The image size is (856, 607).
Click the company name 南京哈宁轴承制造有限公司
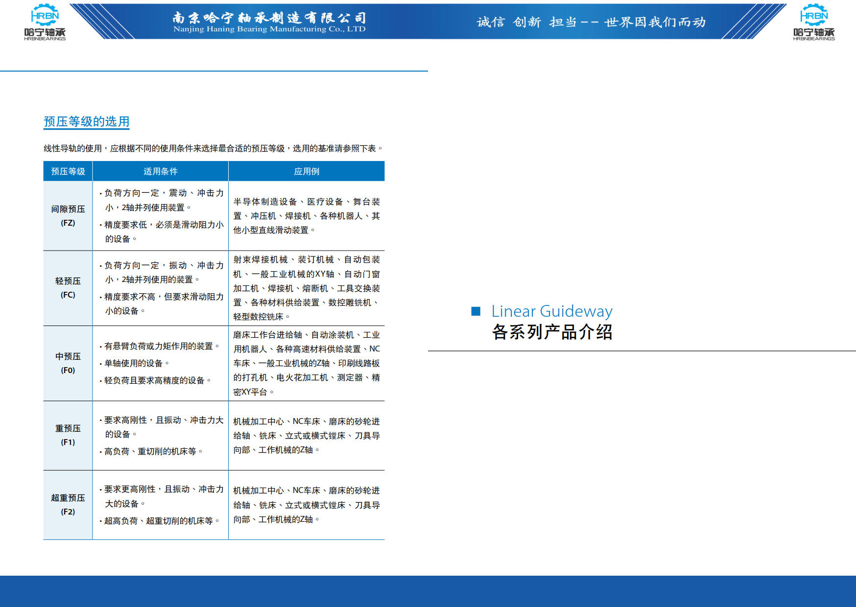(x=269, y=18)
